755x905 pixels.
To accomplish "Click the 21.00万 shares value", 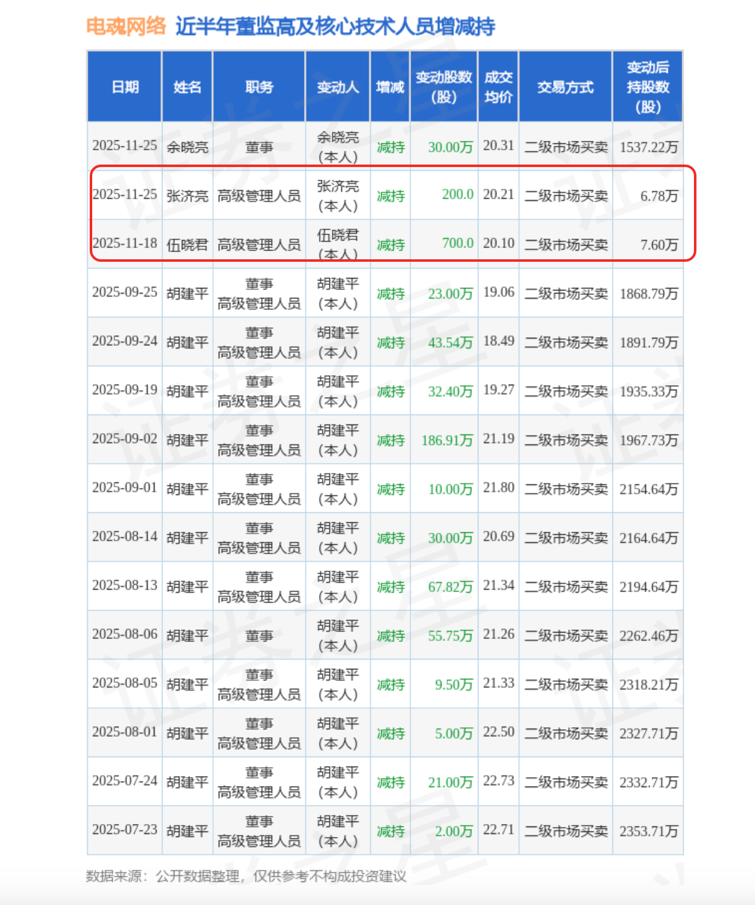I will (450, 782).
